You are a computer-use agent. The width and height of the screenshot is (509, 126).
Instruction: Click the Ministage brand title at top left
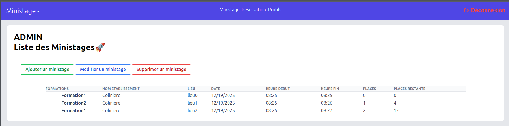tap(22, 11)
